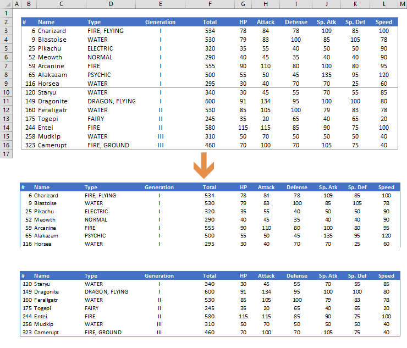
Task: Select column A header
Action: (x=16, y=4)
